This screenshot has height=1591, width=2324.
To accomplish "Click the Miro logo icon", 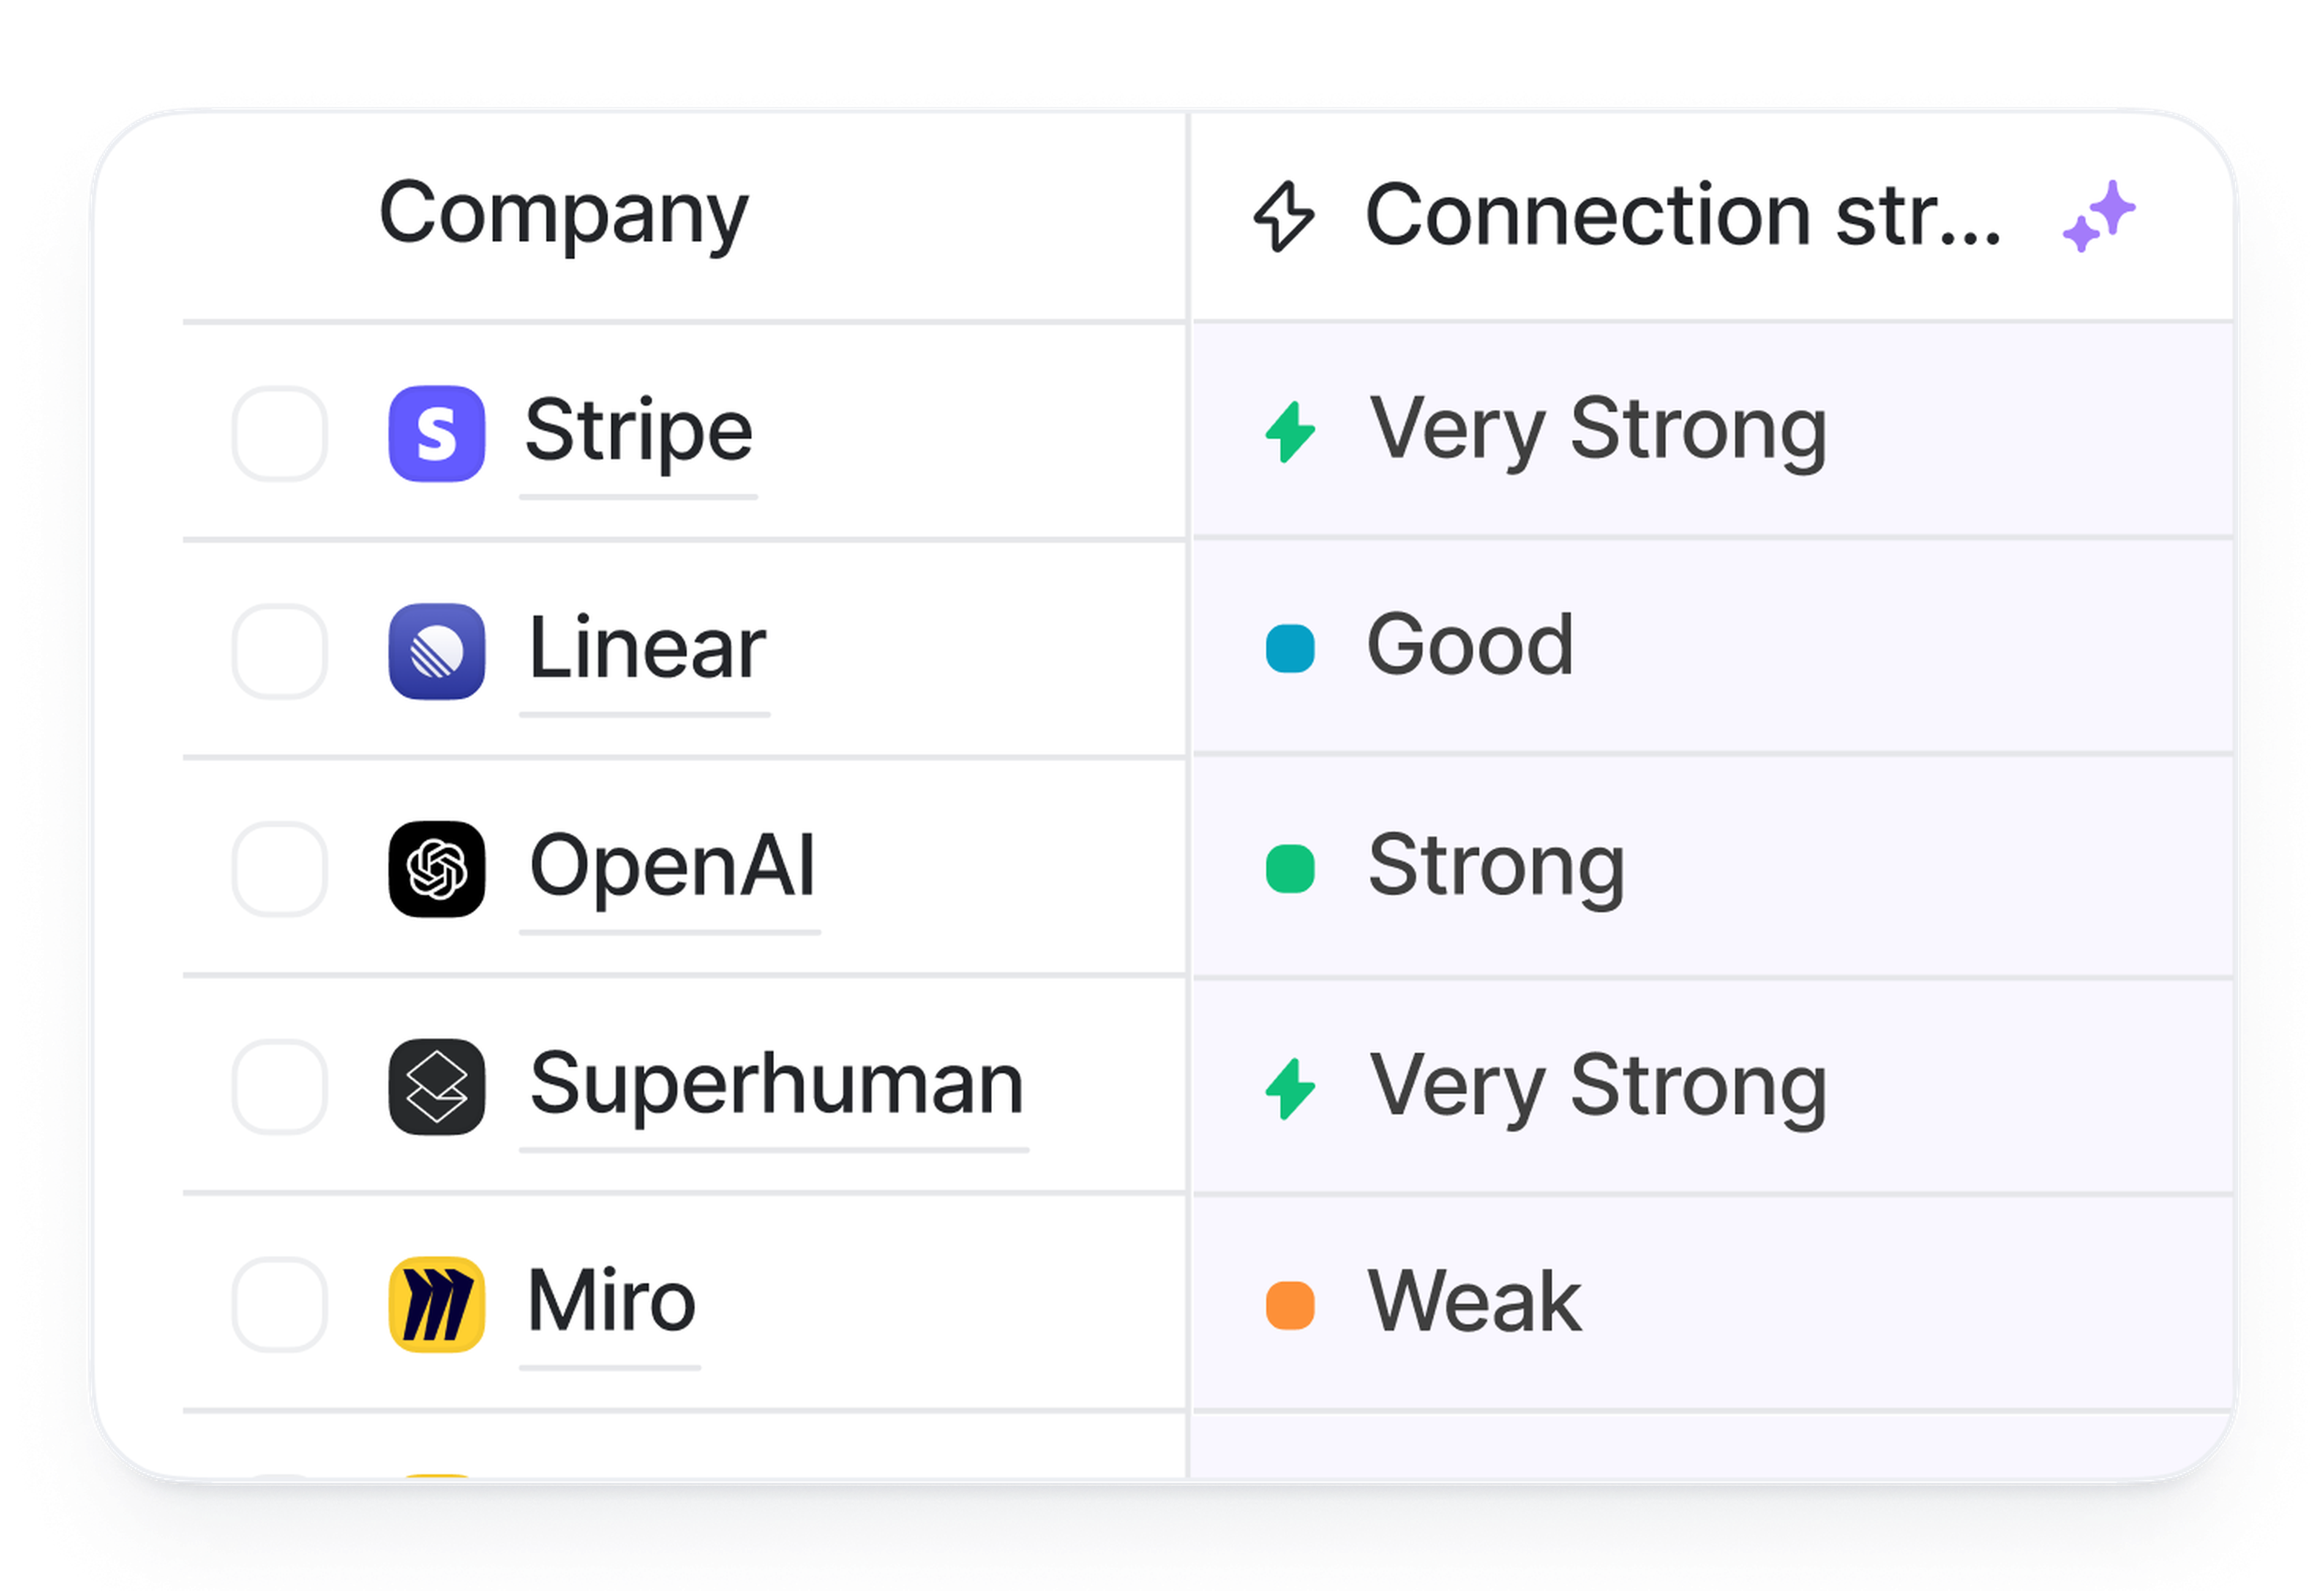I will 437,1305.
